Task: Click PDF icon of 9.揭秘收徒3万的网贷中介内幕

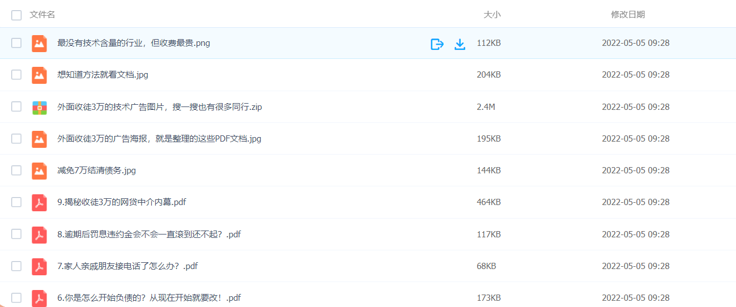Action: pos(39,202)
